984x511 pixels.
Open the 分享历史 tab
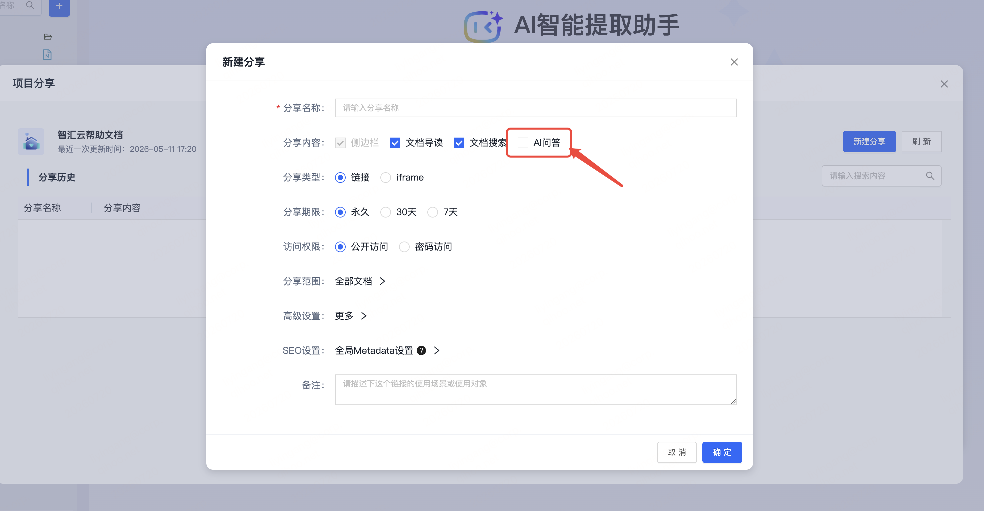point(57,178)
